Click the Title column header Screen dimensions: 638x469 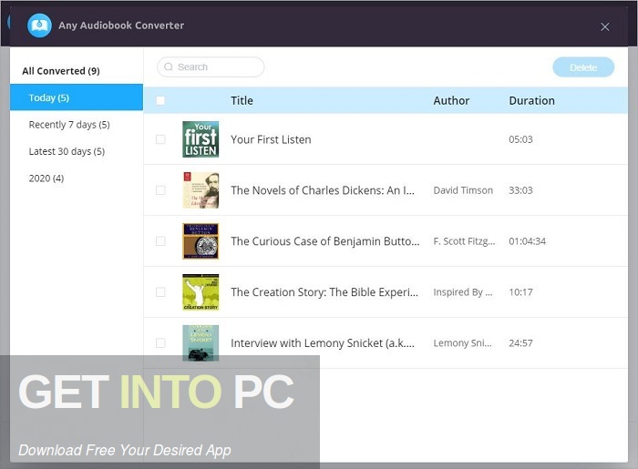(242, 101)
